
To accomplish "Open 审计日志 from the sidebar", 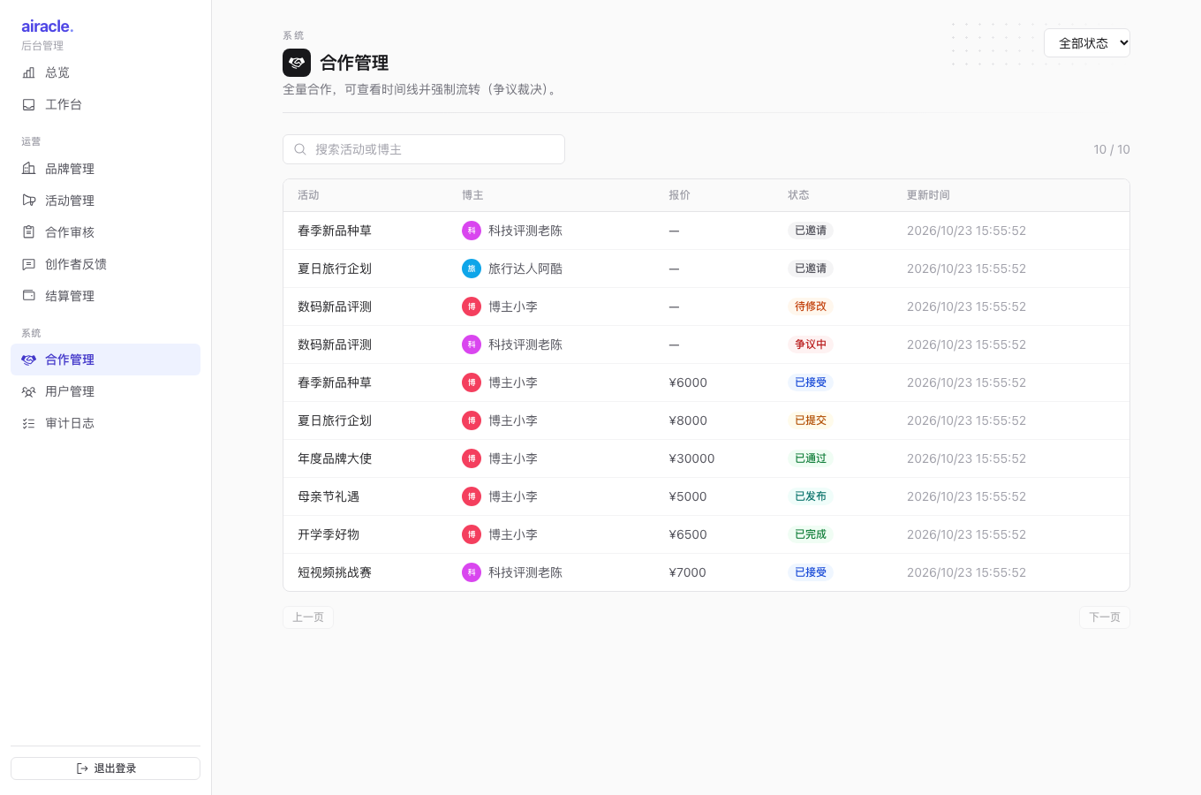I will [105, 423].
